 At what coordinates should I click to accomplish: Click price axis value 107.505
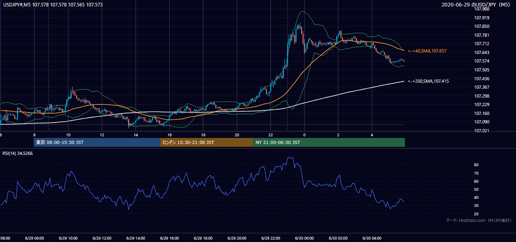[482, 70]
